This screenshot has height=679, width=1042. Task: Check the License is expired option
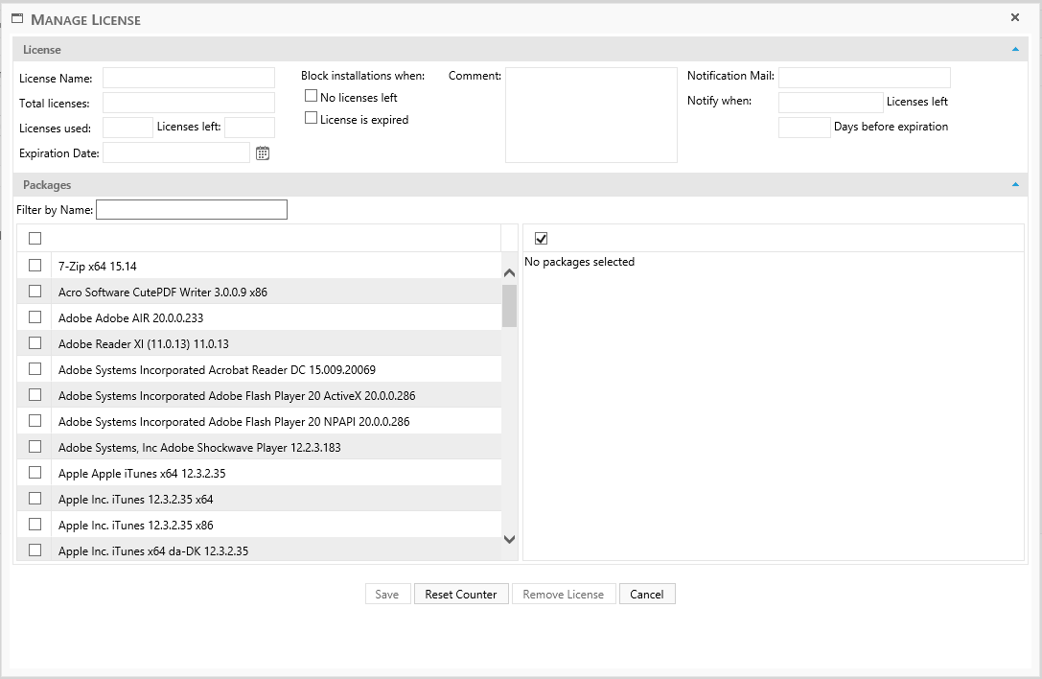coord(311,118)
